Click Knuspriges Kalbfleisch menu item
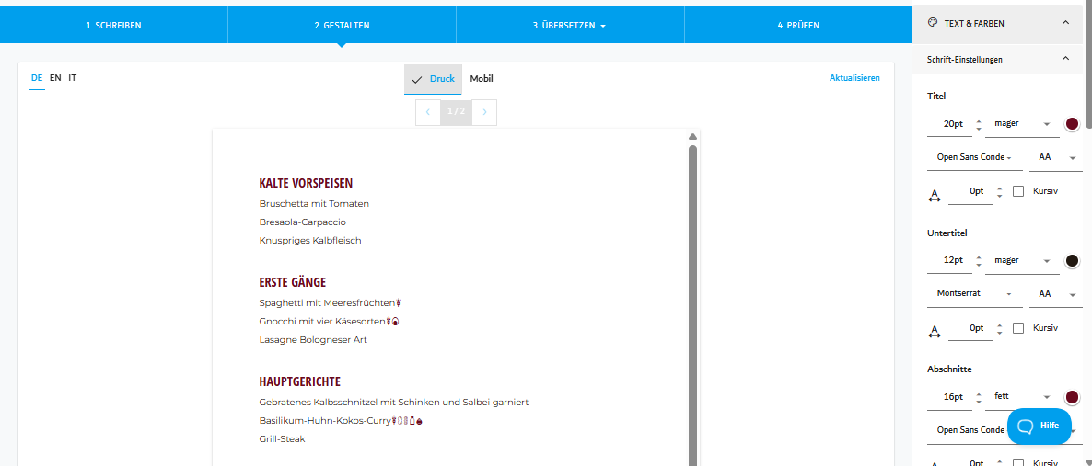 [310, 241]
